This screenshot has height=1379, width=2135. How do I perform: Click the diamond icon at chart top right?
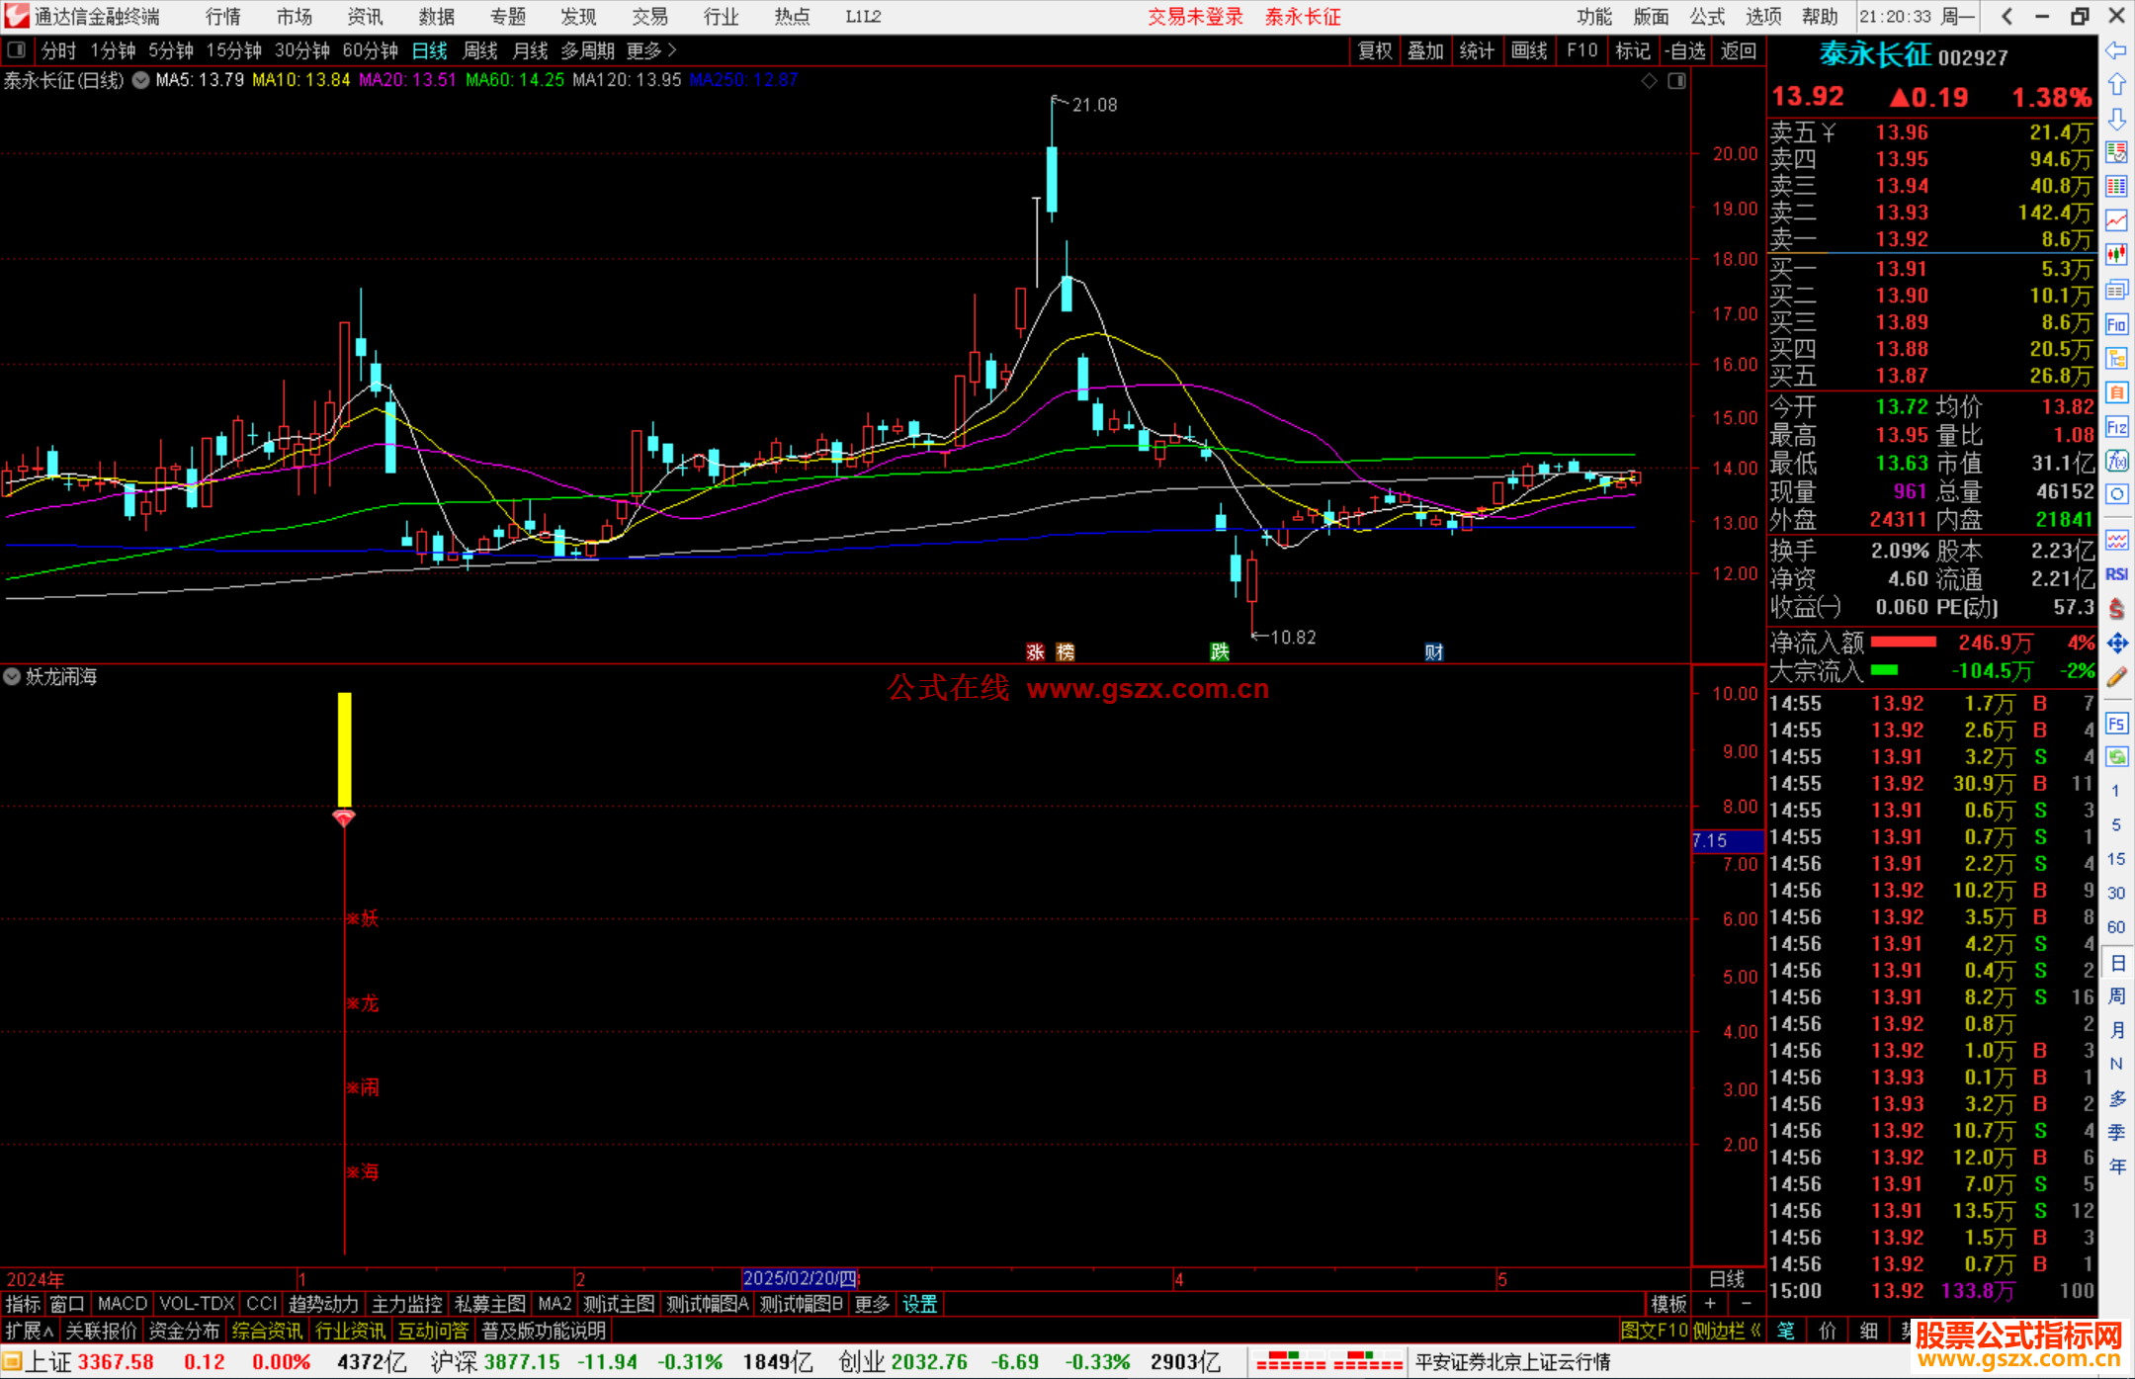(1649, 81)
